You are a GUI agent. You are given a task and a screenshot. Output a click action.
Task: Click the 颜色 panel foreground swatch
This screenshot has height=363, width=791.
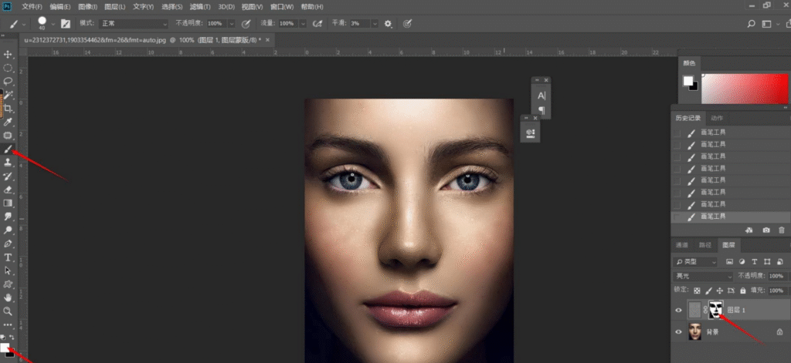pyautogui.click(x=688, y=81)
